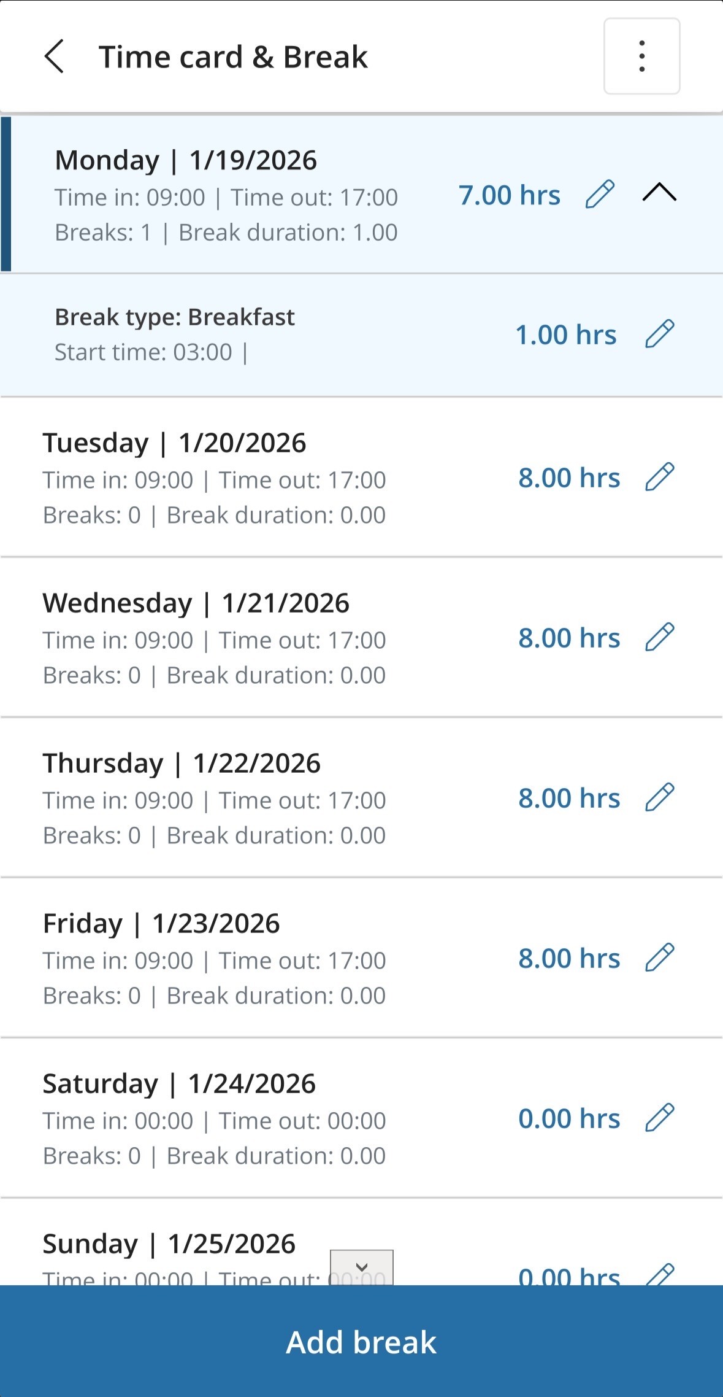This screenshot has width=723, height=1397.
Task: Collapse Monday's break details
Action: [x=659, y=193]
